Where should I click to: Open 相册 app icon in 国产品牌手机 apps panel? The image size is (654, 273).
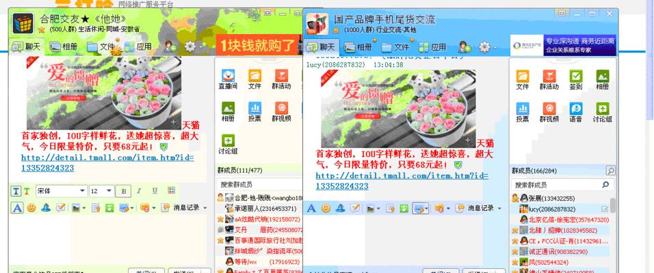point(602,79)
